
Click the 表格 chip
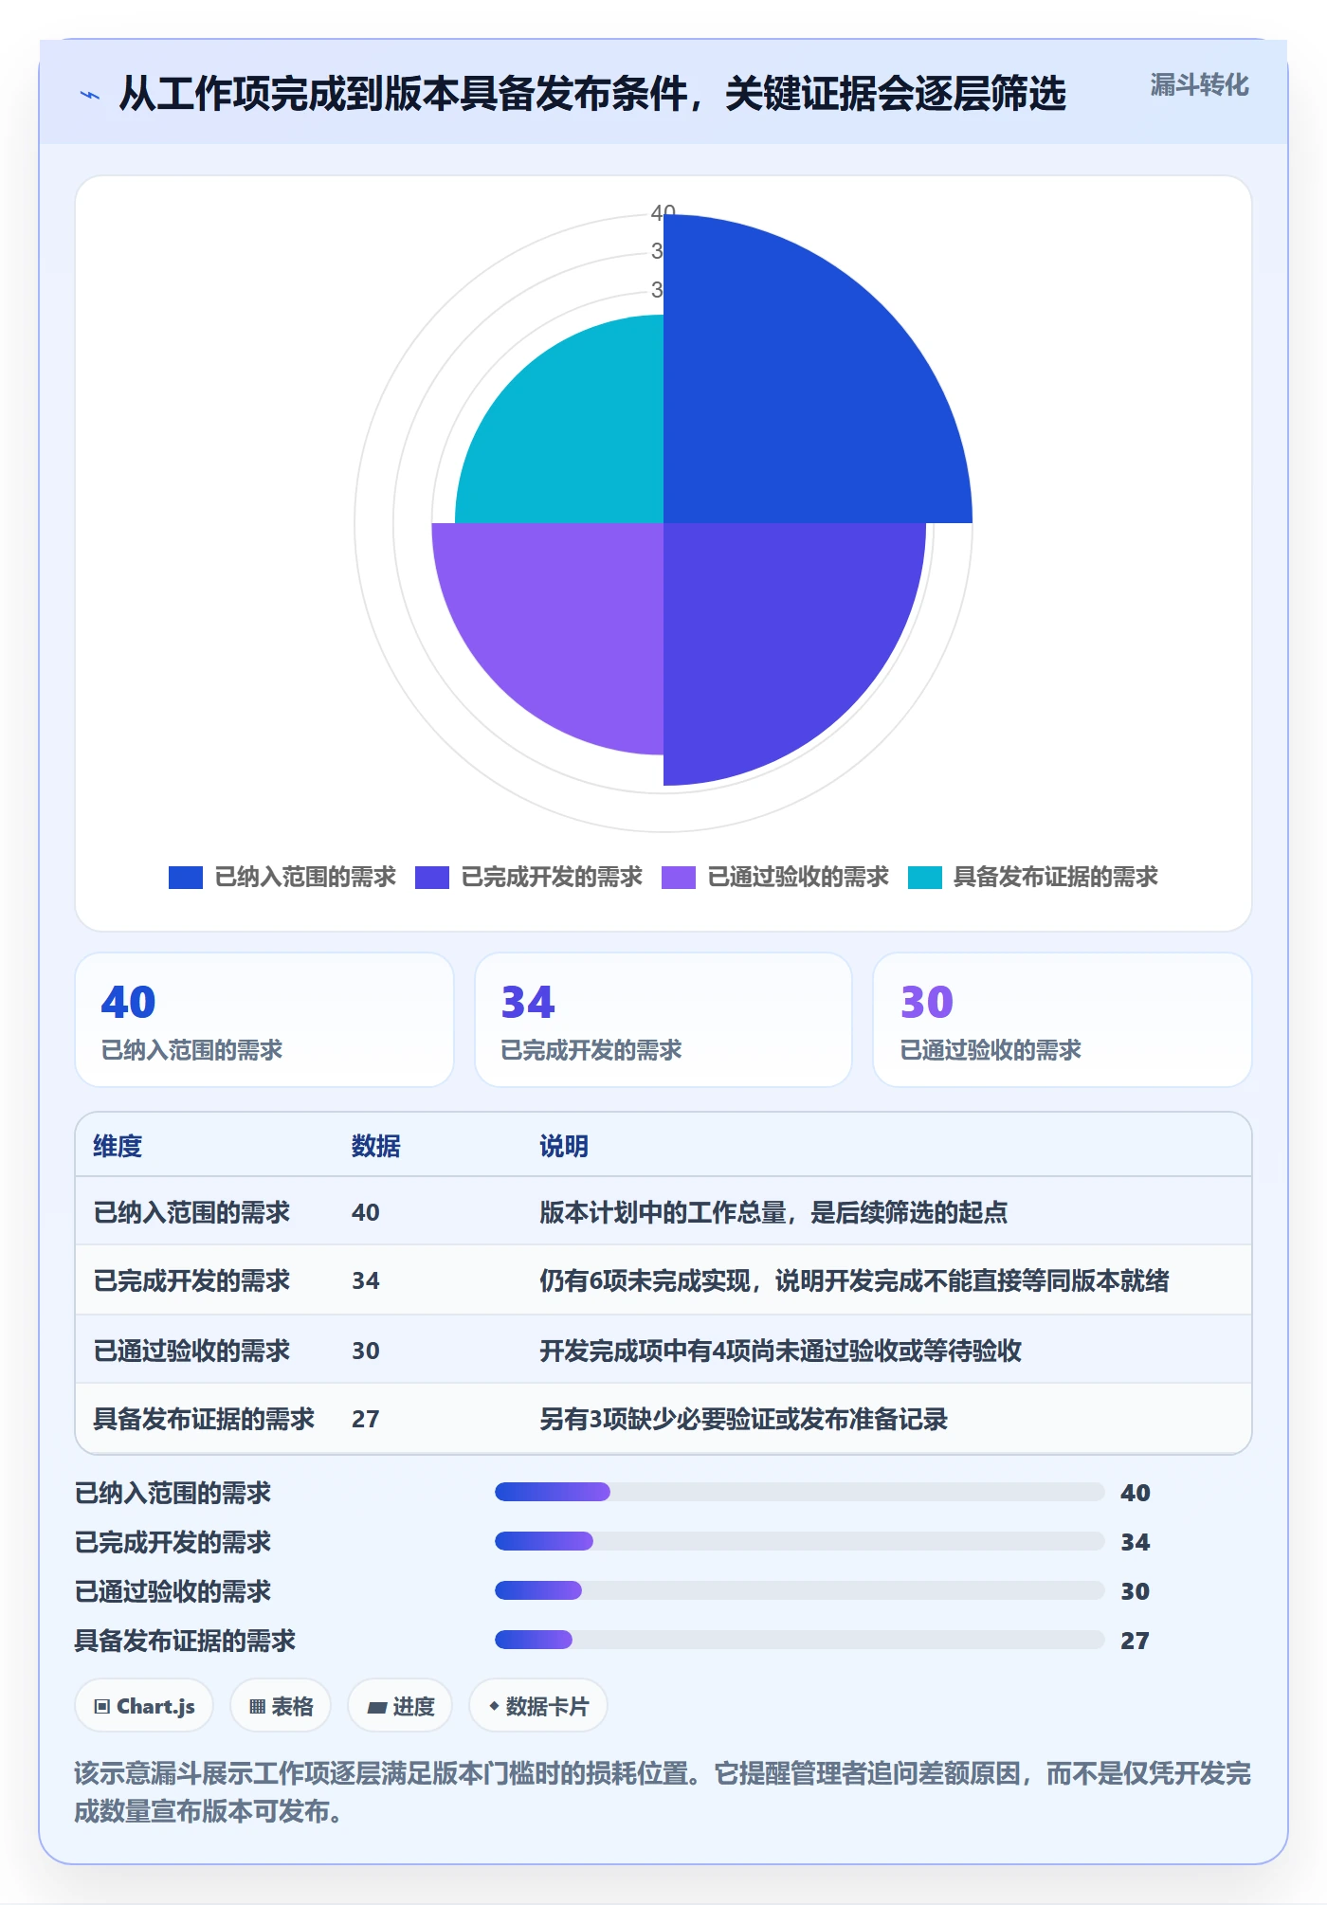tap(281, 1706)
